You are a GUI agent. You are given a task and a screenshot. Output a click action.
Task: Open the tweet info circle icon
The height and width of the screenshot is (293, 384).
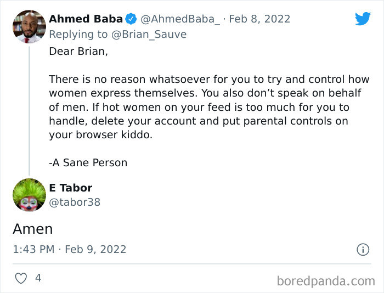pos(363,249)
